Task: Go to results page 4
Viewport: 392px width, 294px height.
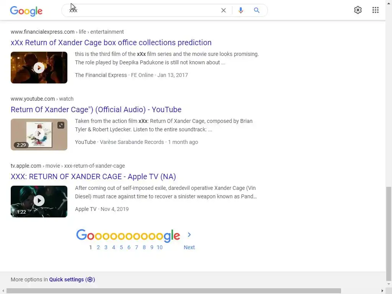Action: [x=113, y=247]
